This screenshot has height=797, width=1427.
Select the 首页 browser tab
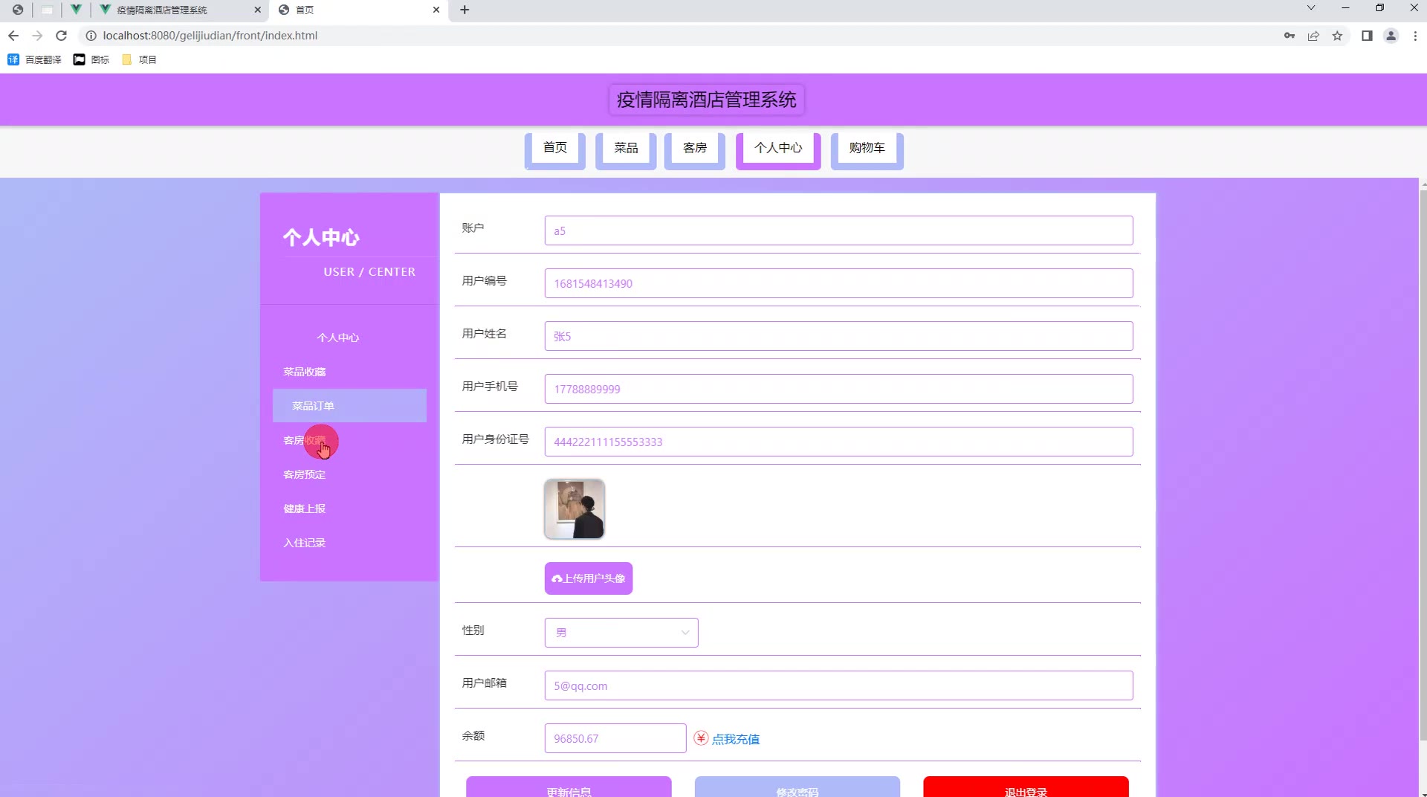pos(358,10)
